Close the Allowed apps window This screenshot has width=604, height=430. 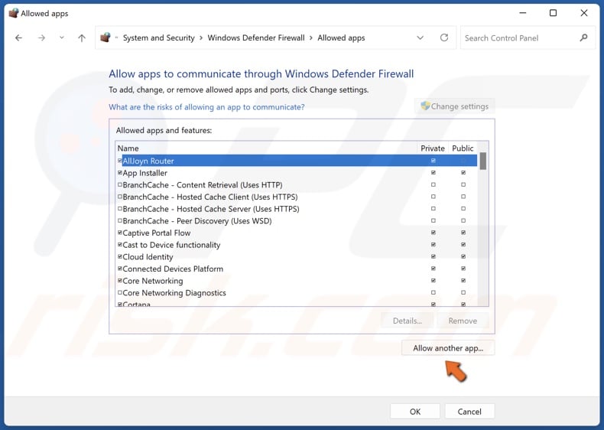click(x=583, y=13)
